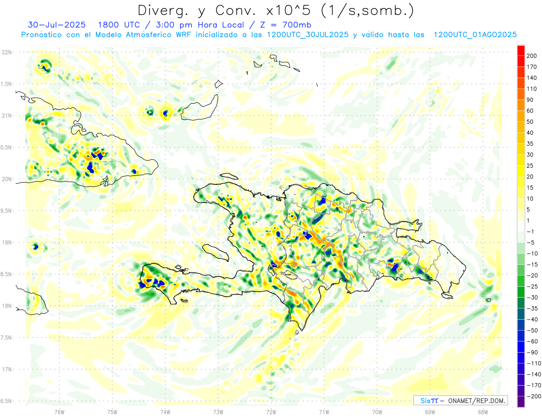Click the positive "90" colorbar label
Screen dimensions: 542x418
(531, 100)
